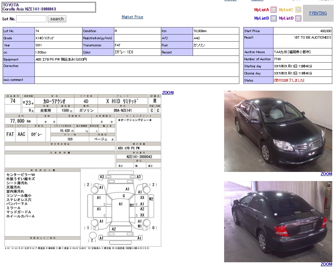336x267 pixels.
Task: Click the inspector notes list on auction sheet
Action: point(21,195)
